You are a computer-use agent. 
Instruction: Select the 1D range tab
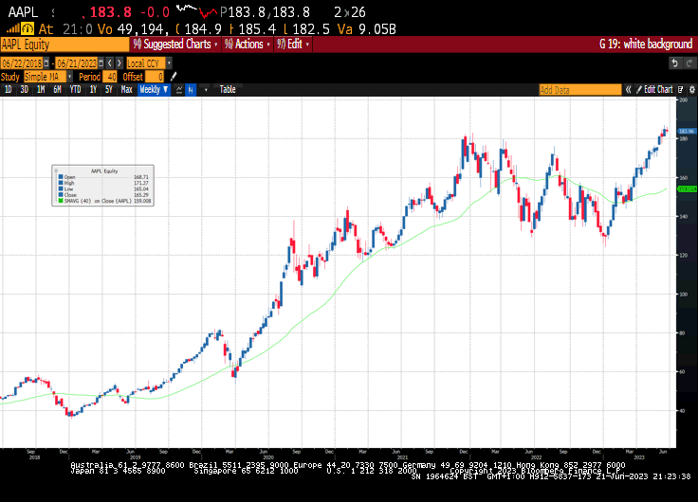click(8, 89)
